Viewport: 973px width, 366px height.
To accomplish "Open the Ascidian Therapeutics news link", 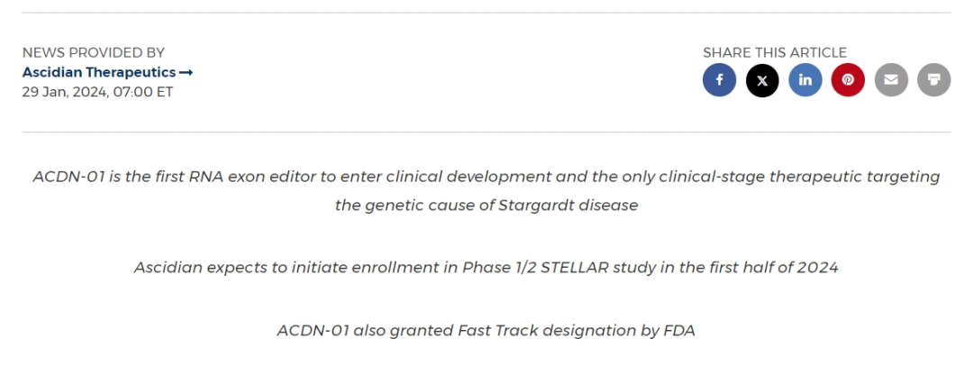I will 99,72.
